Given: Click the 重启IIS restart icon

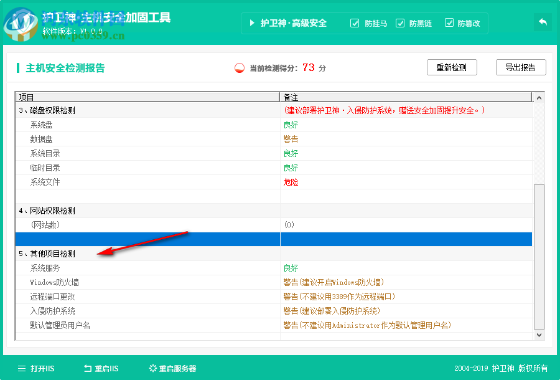Looking at the screenshot, I should pos(88,368).
